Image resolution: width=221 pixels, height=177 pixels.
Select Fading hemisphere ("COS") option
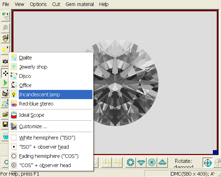coord(49,156)
